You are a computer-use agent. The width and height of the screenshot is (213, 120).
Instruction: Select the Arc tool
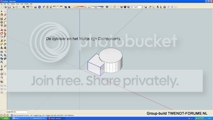pos(5,22)
